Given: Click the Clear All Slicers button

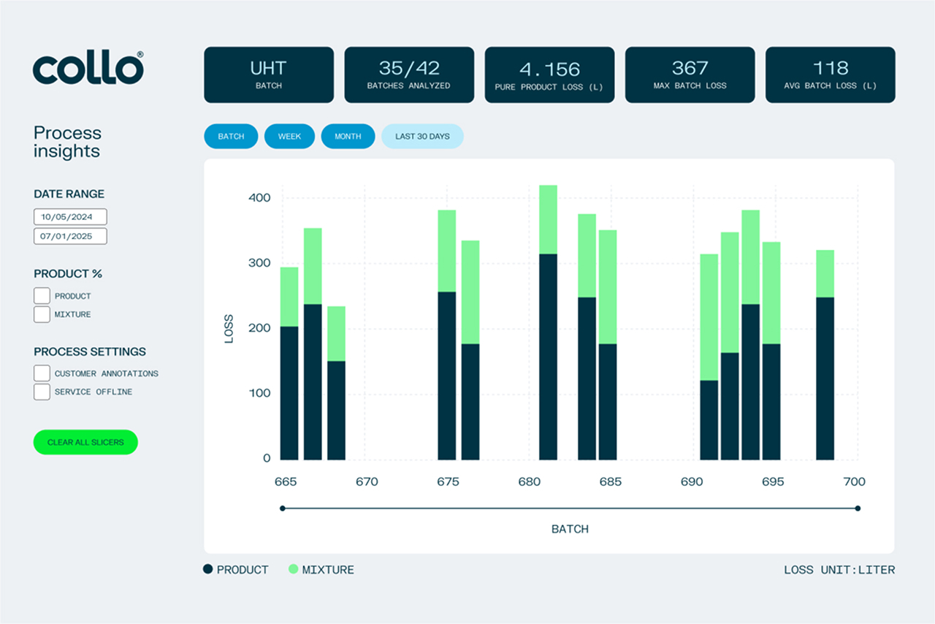Looking at the screenshot, I should point(85,442).
